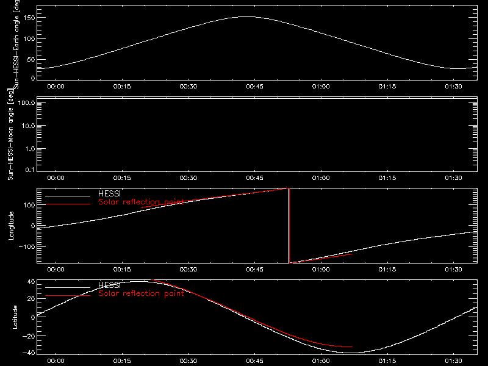Click the white HESSI legend line in Longitude panel

[x=68, y=196]
